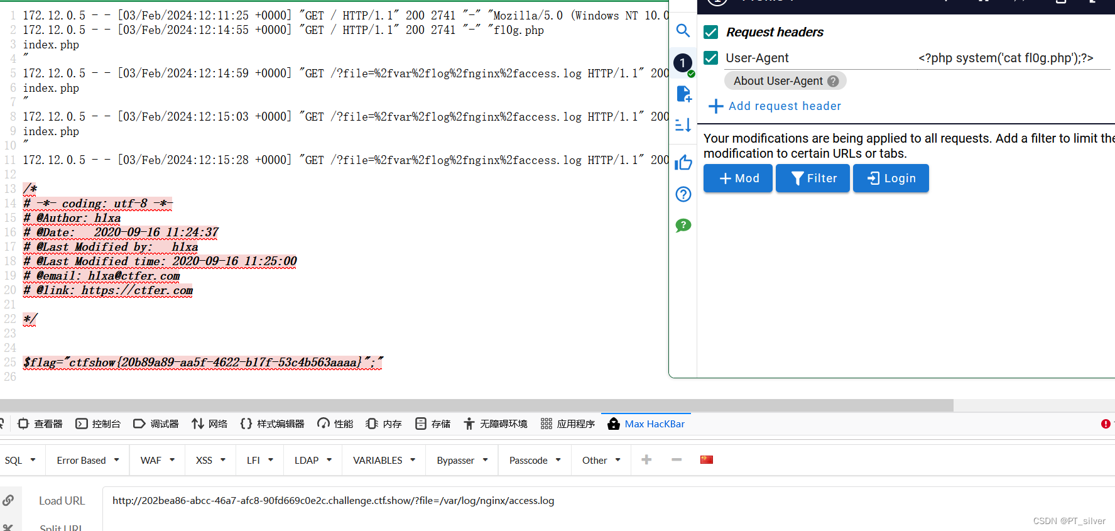This screenshot has height=531, width=1115.
Task: Open the WAF dropdown menu
Action: [157, 460]
